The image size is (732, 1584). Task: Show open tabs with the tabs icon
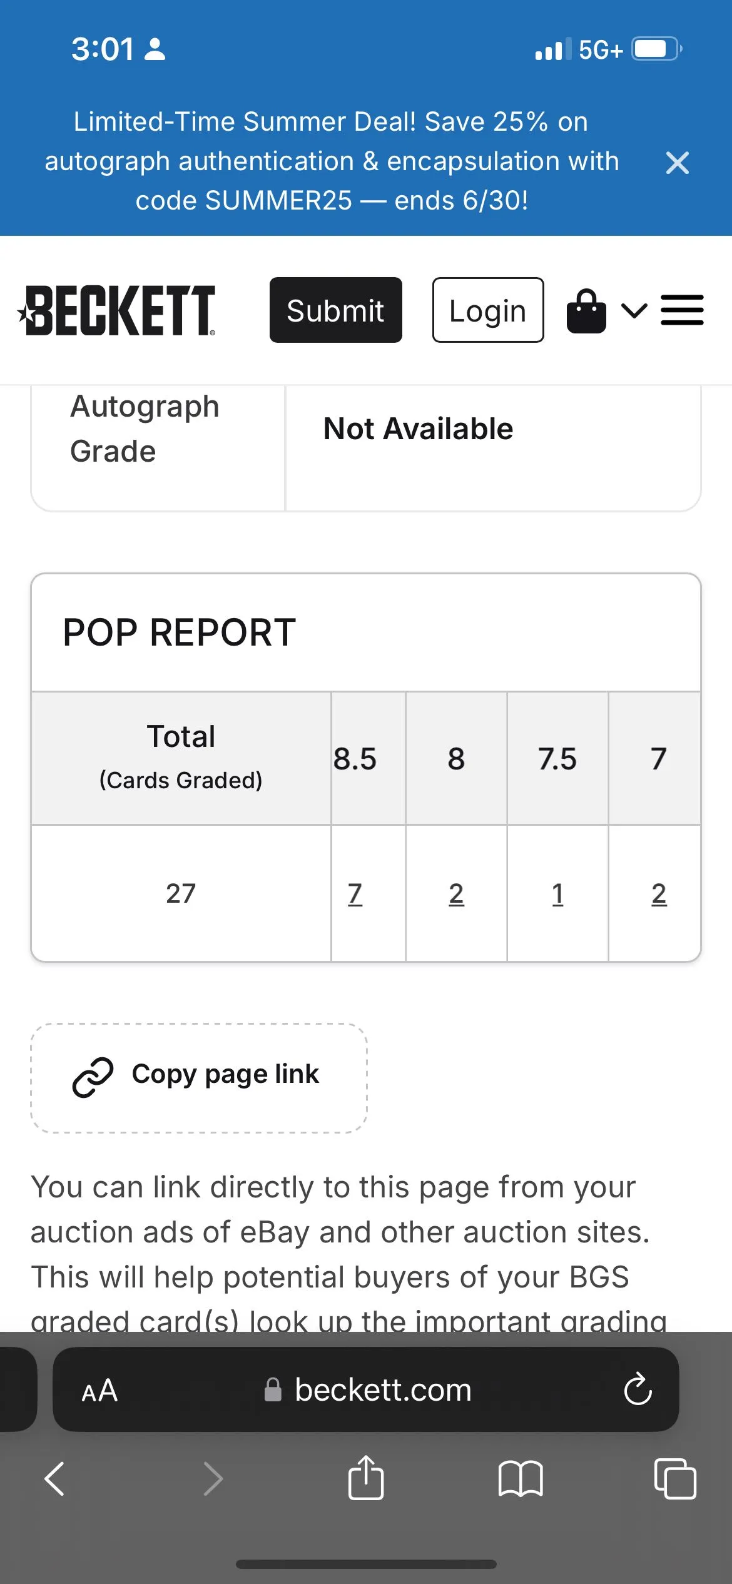pos(675,1479)
